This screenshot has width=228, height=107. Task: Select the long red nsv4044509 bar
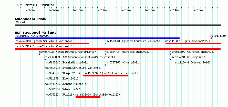[118, 49]
